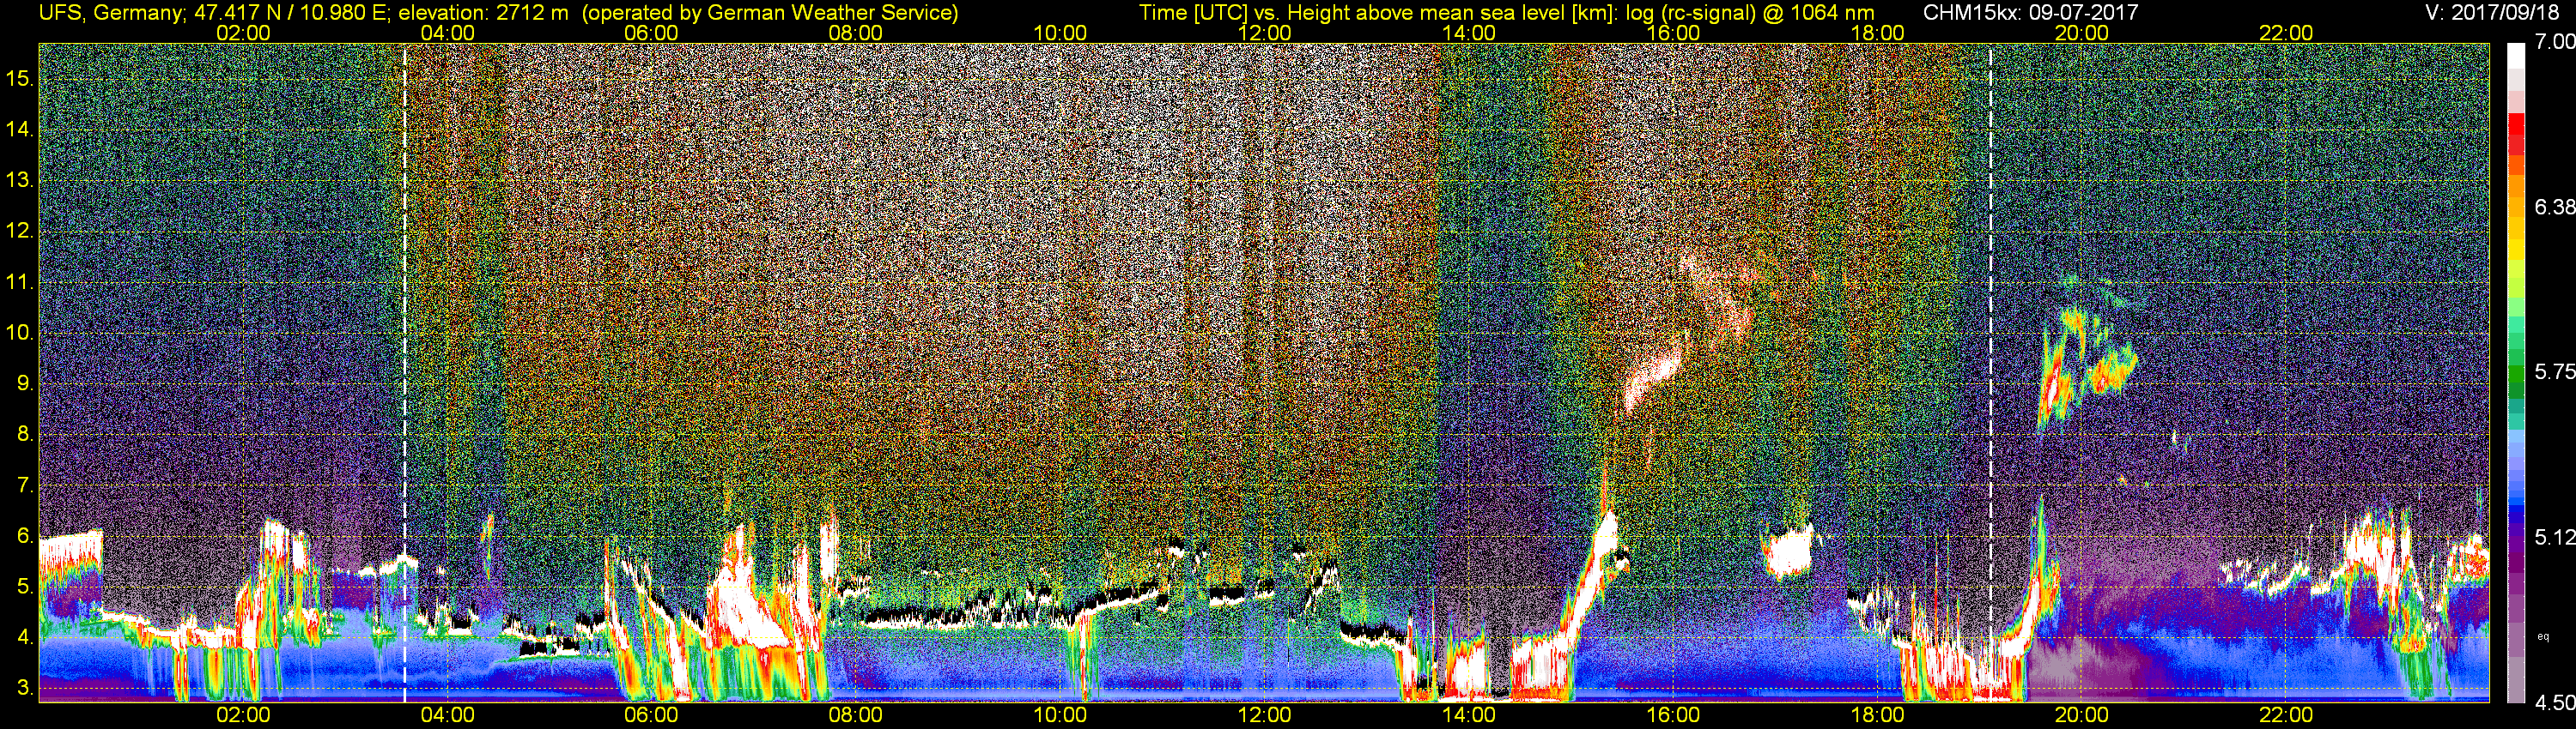Click the 20:00 label on the top time axis
The width and height of the screenshot is (2576, 729).
pos(2082,33)
